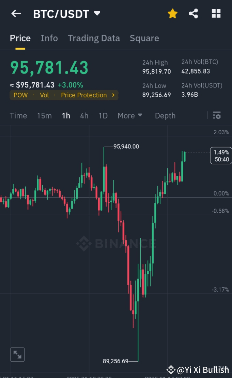View the Square section

pos(144,38)
